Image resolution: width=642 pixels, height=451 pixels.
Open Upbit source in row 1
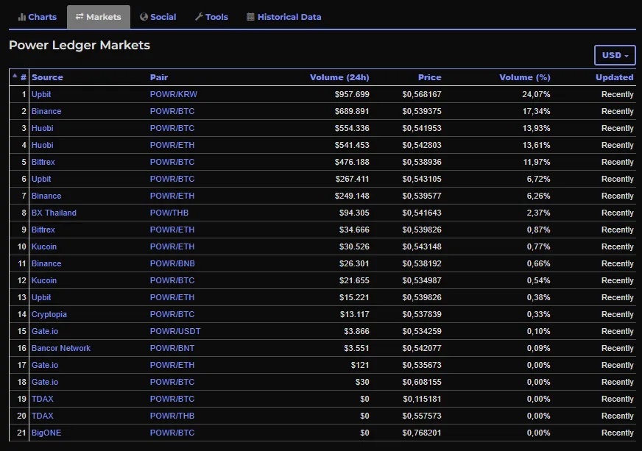41,94
